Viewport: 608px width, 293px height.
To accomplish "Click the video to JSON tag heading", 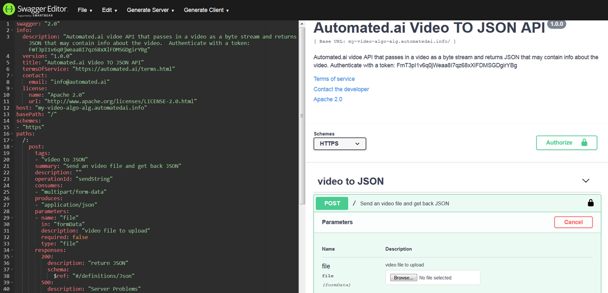I will [x=351, y=181].
